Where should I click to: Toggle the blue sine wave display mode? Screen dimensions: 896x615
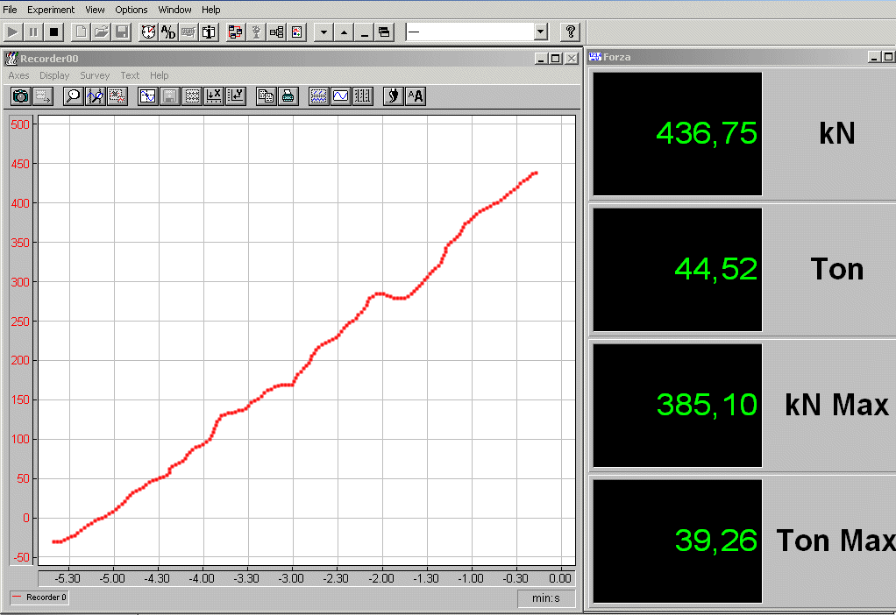340,96
